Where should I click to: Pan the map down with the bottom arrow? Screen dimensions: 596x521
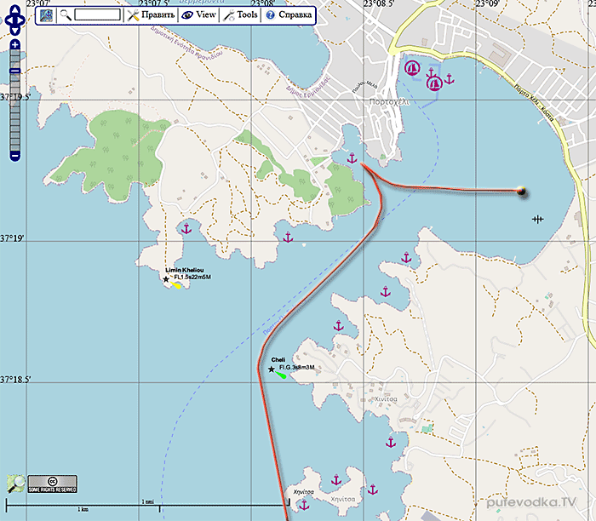click(x=14, y=31)
